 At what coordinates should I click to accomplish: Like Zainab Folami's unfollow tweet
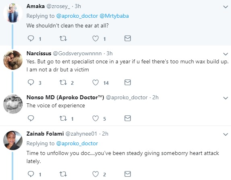(x=95, y=174)
